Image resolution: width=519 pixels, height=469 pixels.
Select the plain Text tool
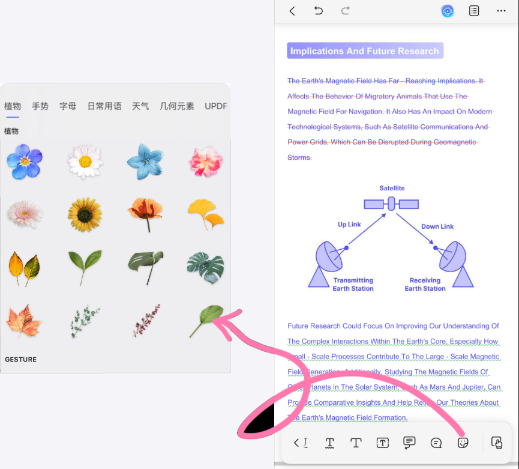click(x=356, y=443)
